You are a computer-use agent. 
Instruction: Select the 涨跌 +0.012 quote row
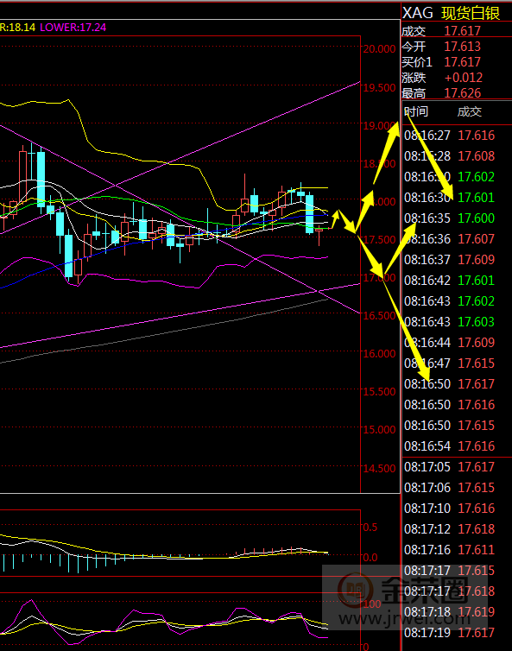coord(457,78)
